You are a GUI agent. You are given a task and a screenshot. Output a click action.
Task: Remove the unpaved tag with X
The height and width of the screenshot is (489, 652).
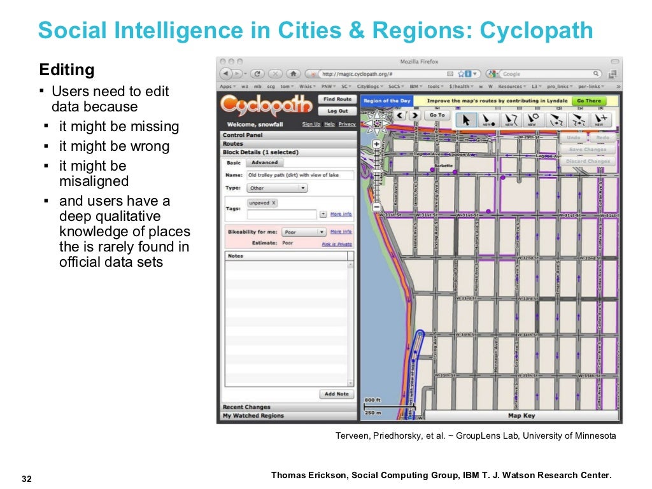point(274,203)
